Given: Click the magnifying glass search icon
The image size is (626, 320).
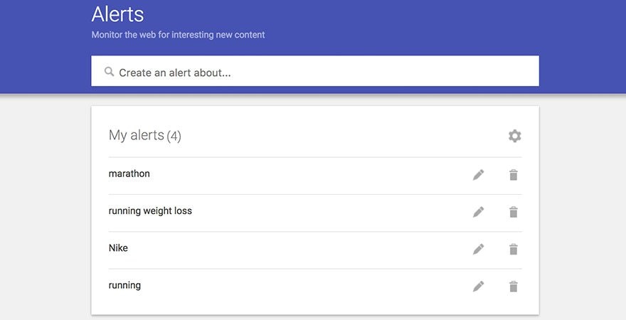Looking at the screenshot, I should (x=109, y=72).
